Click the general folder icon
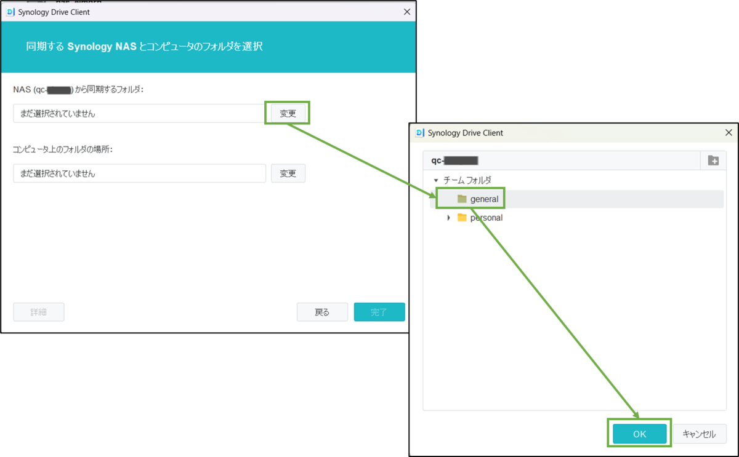Viewport: 739px width, 457px height. 462,199
